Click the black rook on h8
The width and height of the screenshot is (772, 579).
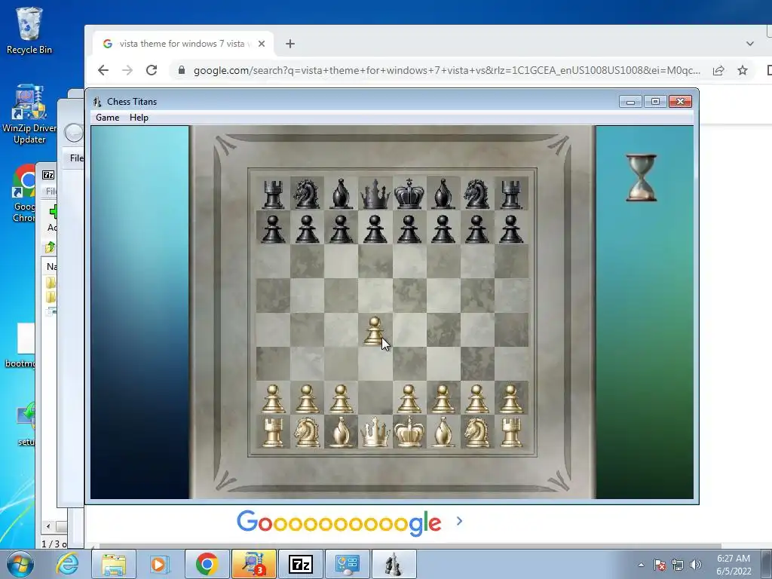point(511,195)
